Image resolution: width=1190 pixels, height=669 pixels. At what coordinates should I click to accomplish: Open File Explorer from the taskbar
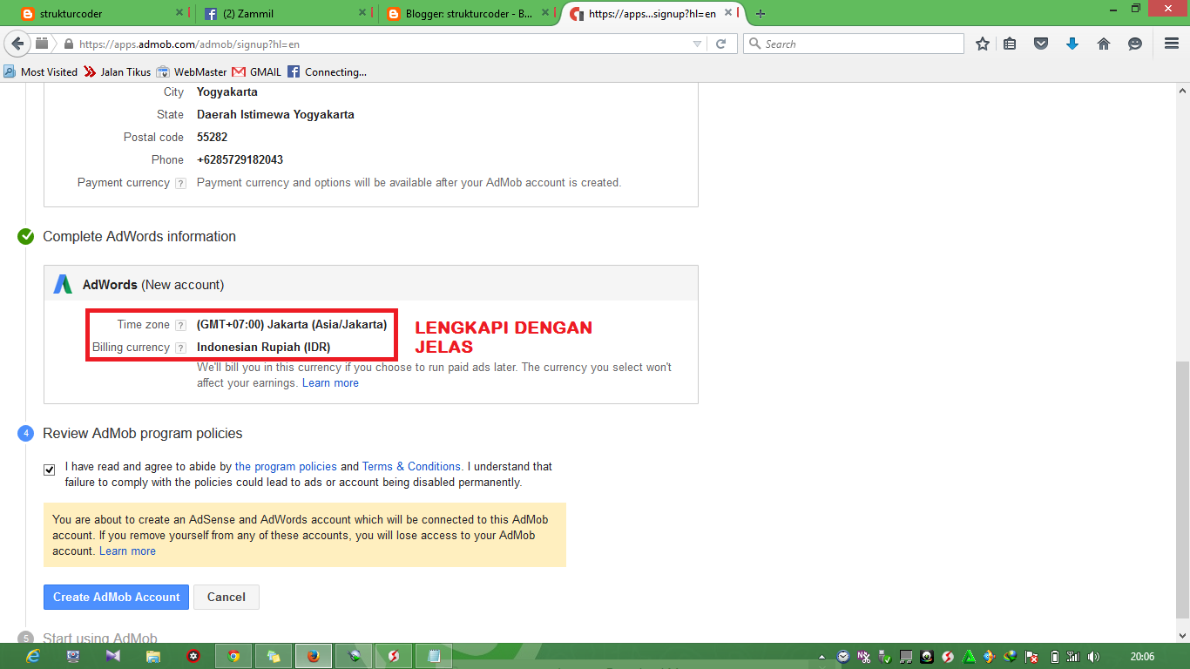tap(152, 656)
